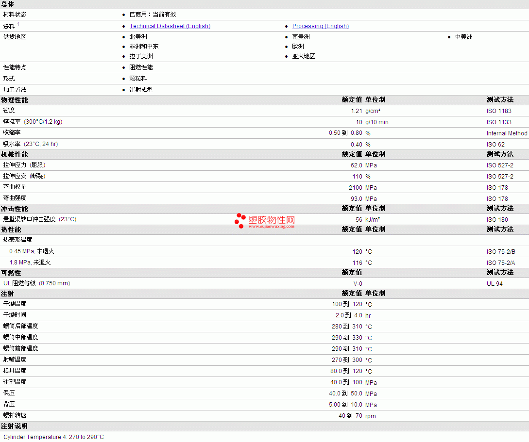Image resolution: width=529 pixels, height=442 pixels.
Task: Click the 拉伸应力 (屈服) row label
Action: [24, 165]
